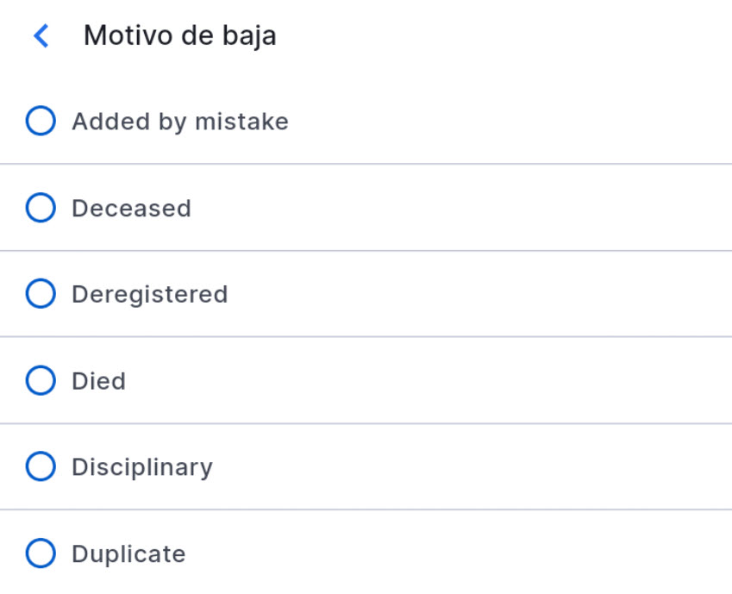The image size is (732, 594).
Task: Choose the 'Deceased' radio circle
Action: coord(41,208)
